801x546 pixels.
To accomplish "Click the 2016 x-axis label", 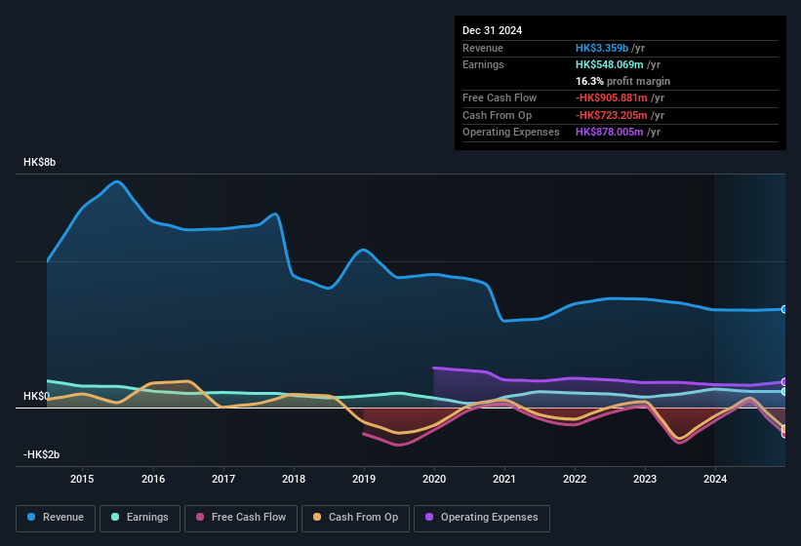I will 153,479.
